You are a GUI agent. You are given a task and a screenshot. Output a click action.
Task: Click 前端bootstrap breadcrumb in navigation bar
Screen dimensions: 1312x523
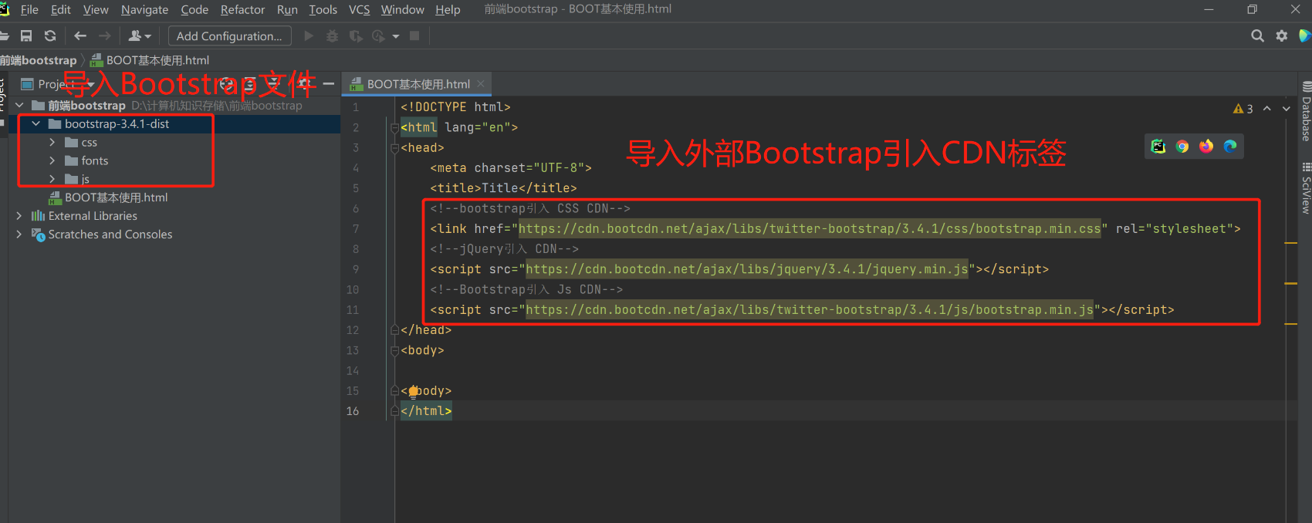click(39, 60)
